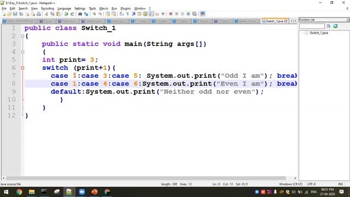Image resolution: width=350 pixels, height=197 pixels.
Task: Click the Zoom Out toolbar icon
Action: coord(100,14)
